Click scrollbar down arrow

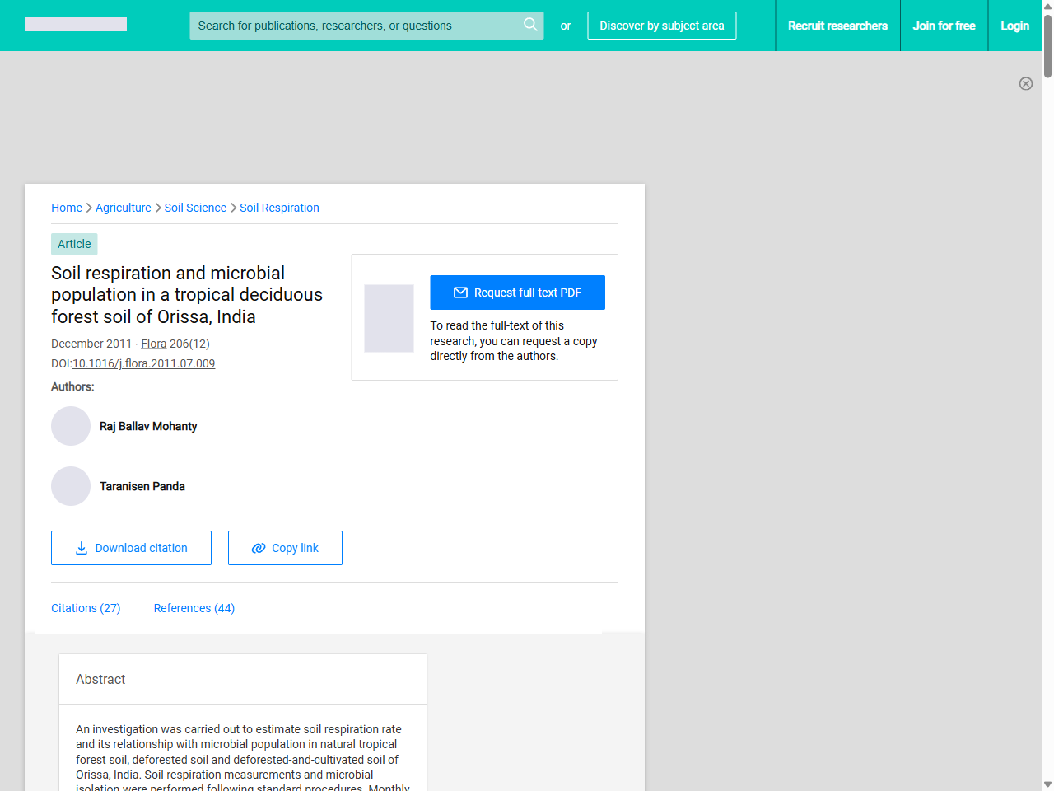(x=1047, y=784)
